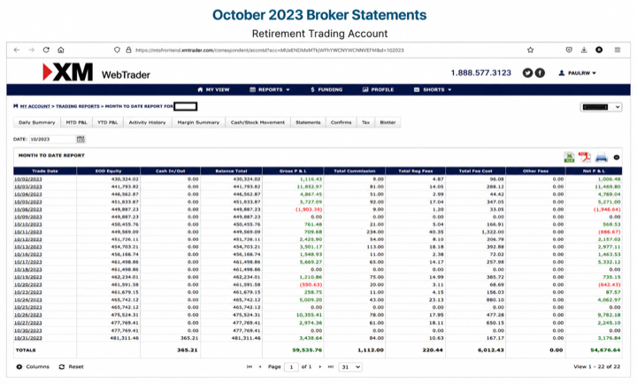The height and width of the screenshot is (384, 637).
Task: Go to first page pager icon
Action: pyautogui.click(x=249, y=367)
